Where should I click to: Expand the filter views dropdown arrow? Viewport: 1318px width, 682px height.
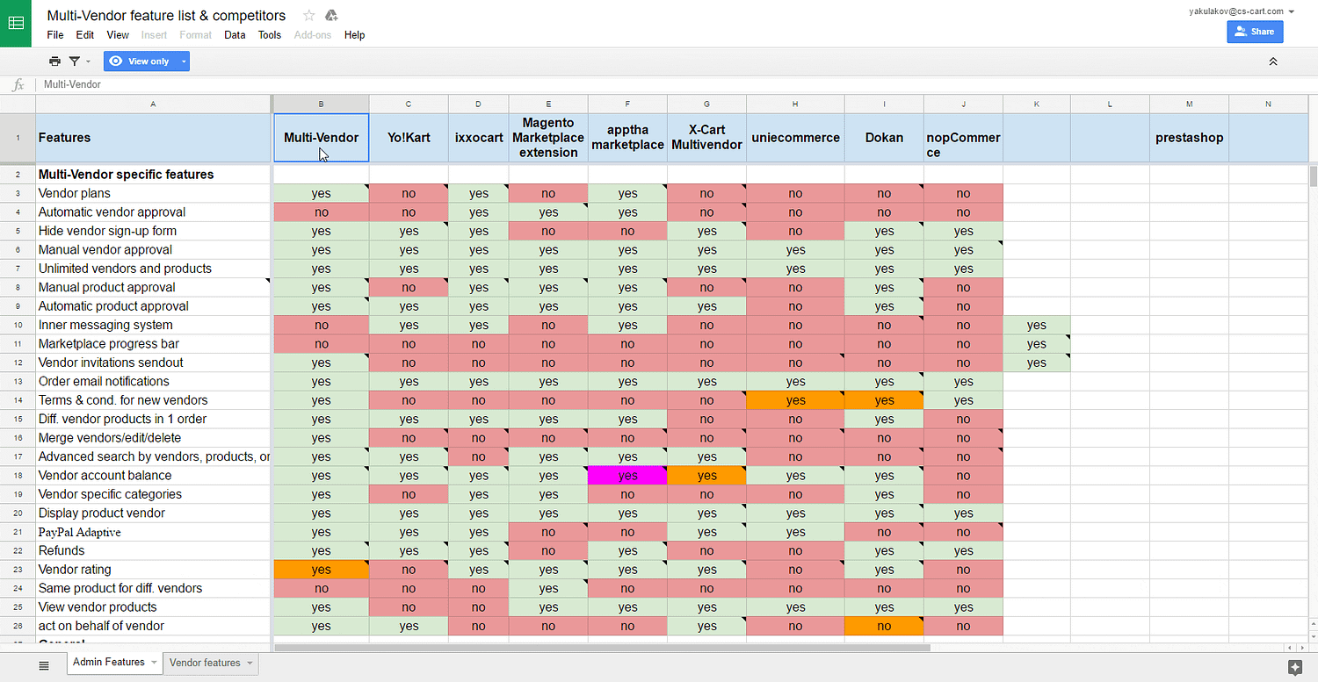pos(88,61)
